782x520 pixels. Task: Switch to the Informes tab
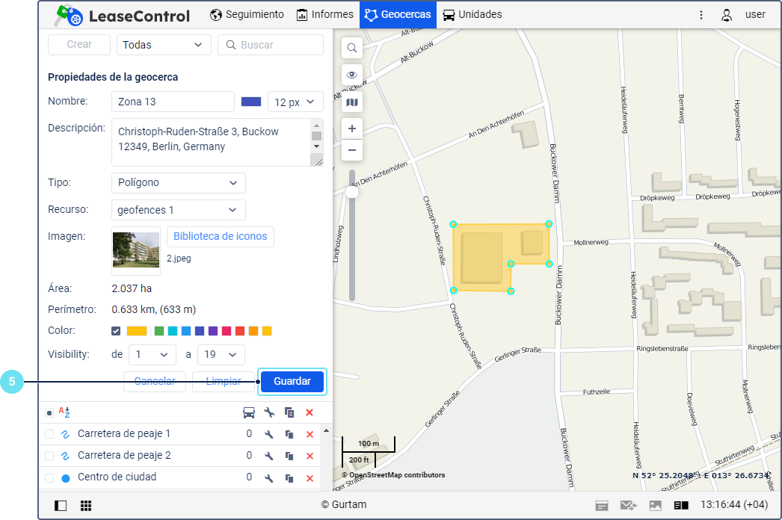(x=324, y=14)
